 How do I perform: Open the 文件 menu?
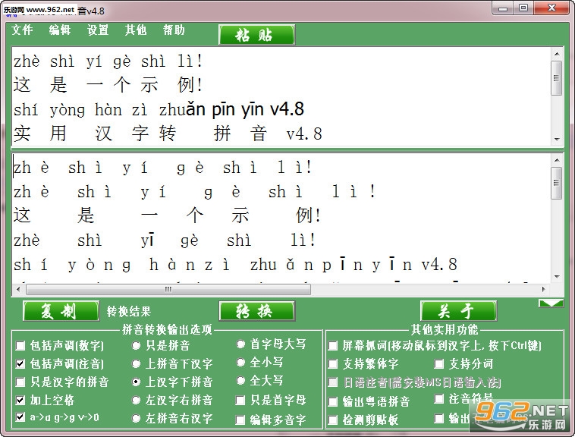[x=22, y=30]
